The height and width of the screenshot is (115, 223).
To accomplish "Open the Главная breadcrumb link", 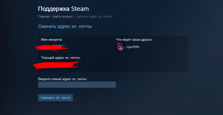I will click(44, 17).
